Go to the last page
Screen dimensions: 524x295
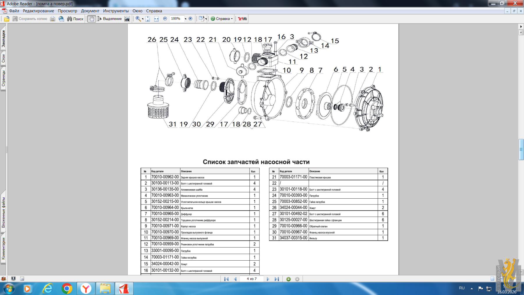(277, 279)
